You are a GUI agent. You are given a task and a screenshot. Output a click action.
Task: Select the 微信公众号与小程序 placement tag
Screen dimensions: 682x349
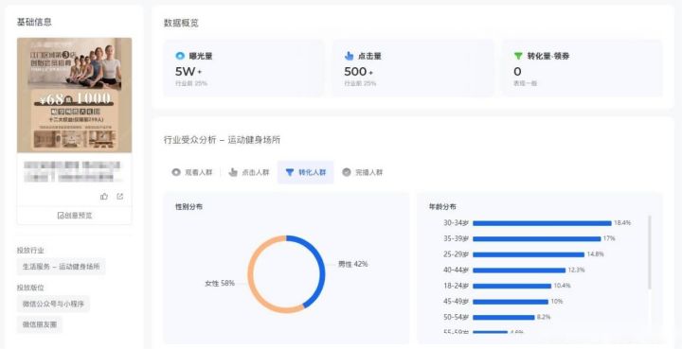point(53,304)
